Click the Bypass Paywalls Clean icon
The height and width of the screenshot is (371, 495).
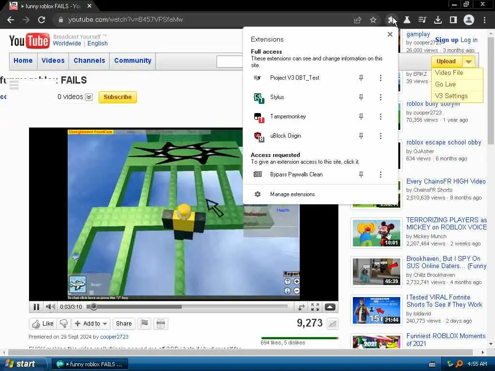(x=258, y=174)
